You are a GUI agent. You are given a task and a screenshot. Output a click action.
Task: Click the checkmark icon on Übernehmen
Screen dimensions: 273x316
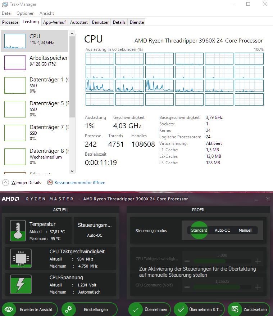pos(136,310)
